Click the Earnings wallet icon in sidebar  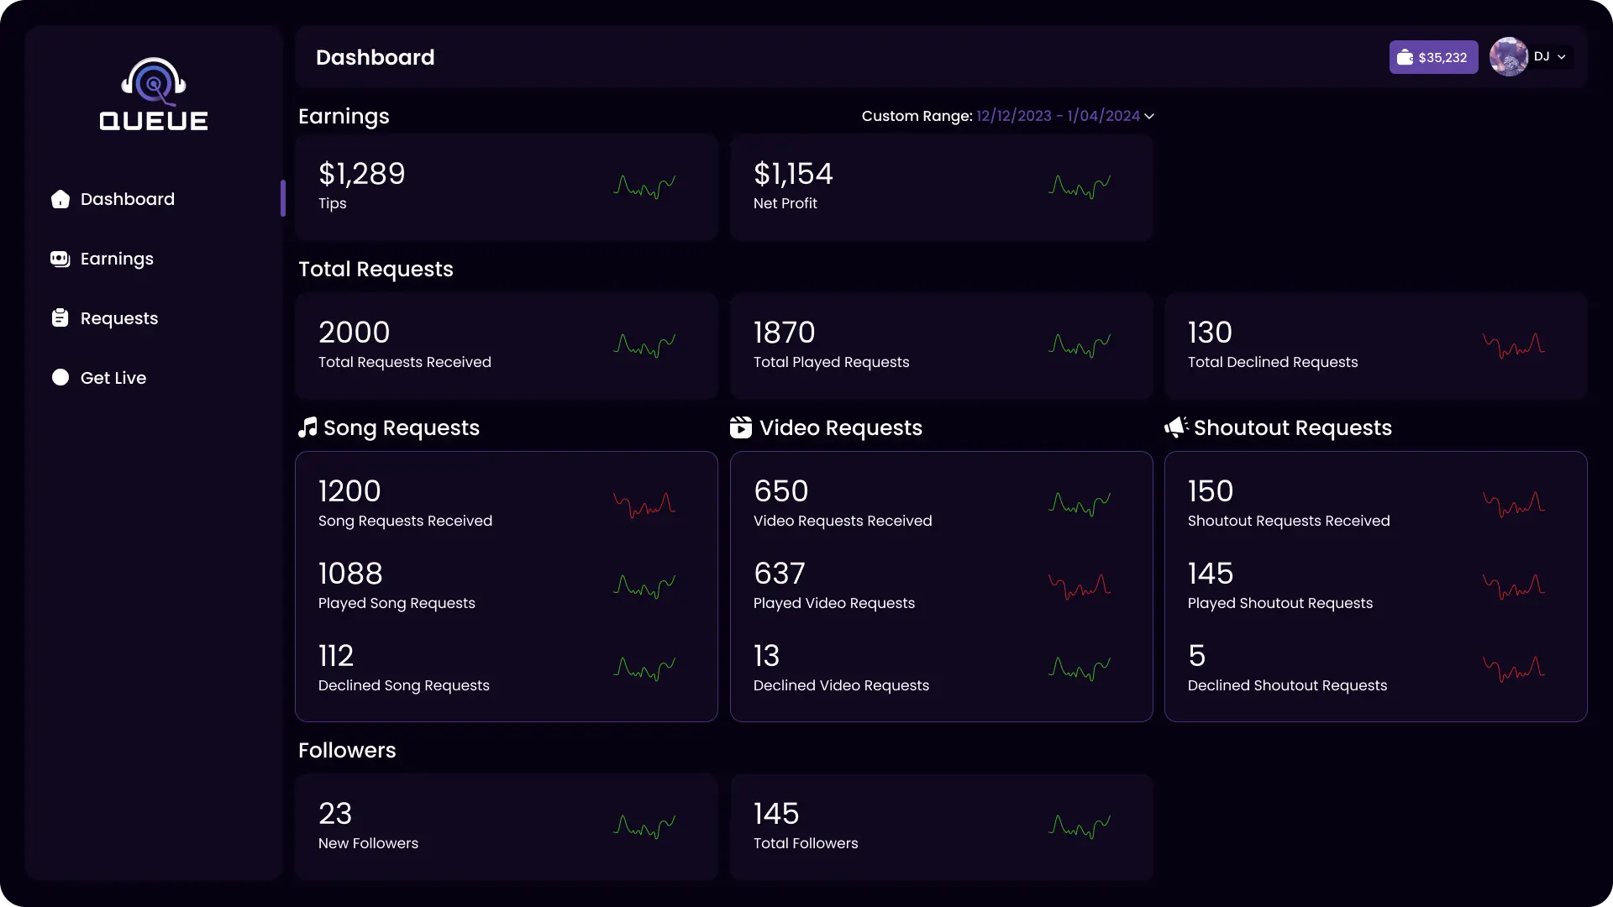pyautogui.click(x=60, y=259)
